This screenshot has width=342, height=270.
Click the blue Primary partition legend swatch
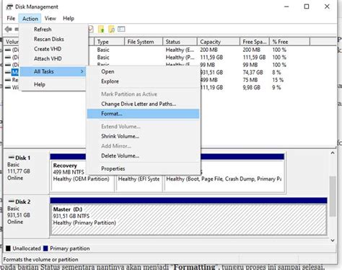(x=45, y=248)
